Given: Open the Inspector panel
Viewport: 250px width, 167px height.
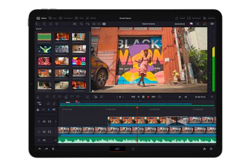Looking at the screenshot, I should [x=207, y=18].
